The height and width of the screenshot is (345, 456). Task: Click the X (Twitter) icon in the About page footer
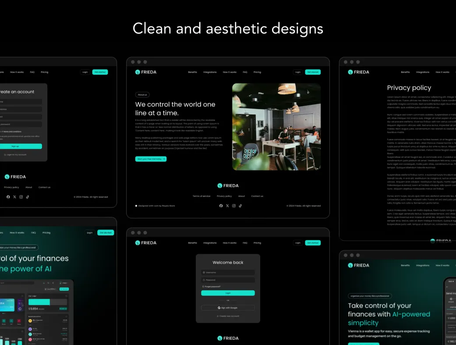click(227, 206)
